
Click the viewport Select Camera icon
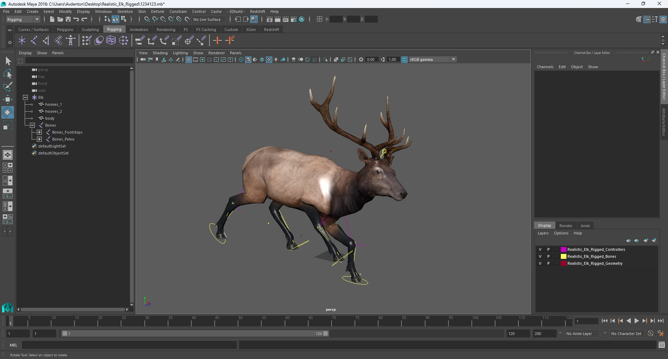point(143,60)
